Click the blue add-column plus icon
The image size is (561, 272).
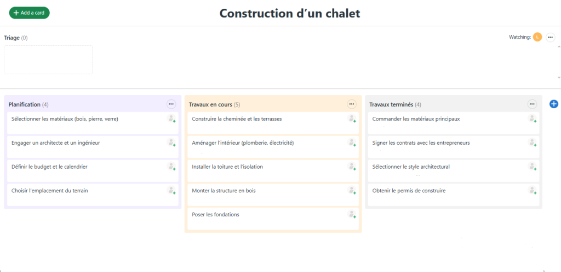(553, 104)
